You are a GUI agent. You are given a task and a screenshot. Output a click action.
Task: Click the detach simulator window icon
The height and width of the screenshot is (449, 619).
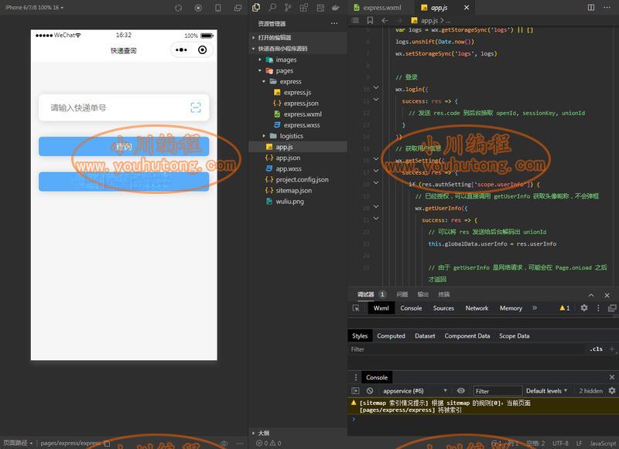pos(238,8)
